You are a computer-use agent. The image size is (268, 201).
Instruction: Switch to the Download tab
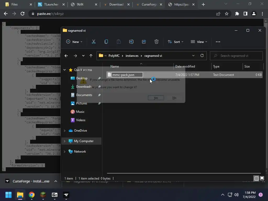click(x=116, y=4)
